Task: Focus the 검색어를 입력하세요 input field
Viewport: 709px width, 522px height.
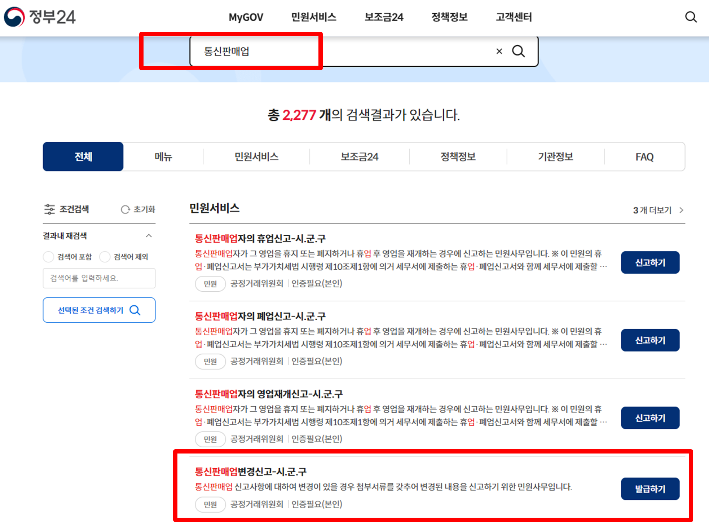Action: pyautogui.click(x=99, y=278)
